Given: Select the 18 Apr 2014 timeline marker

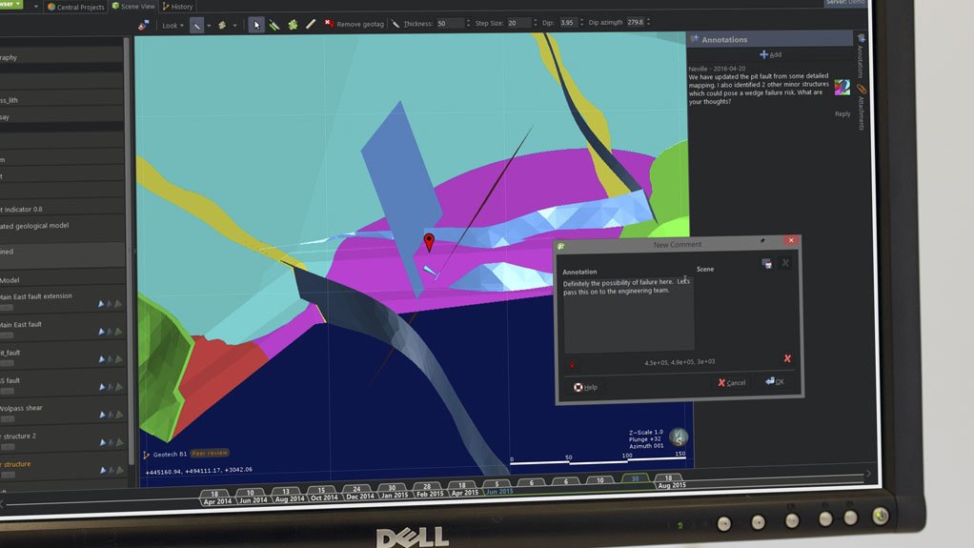Looking at the screenshot, I should 215,497.
